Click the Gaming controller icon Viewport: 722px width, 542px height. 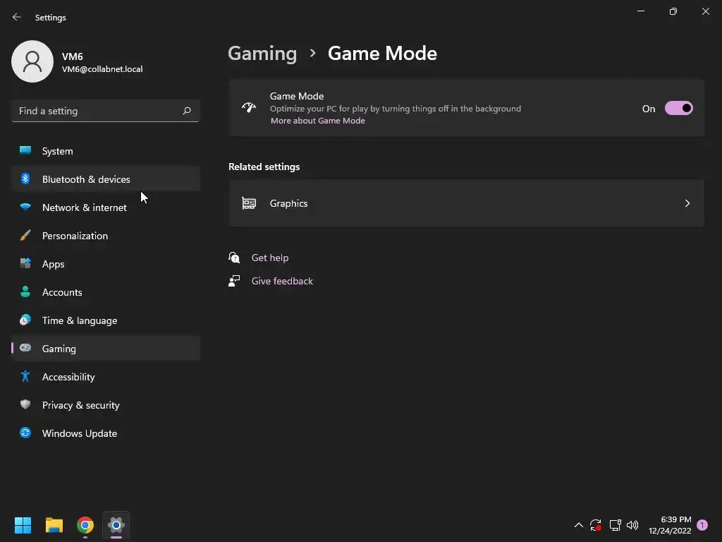[x=25, y=347]
